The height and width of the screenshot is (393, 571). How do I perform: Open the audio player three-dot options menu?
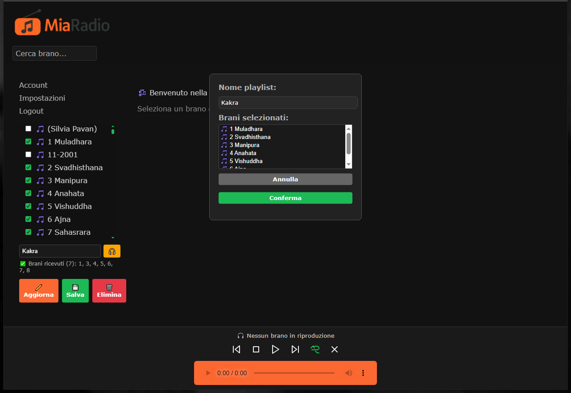click(x=363, y=373)
